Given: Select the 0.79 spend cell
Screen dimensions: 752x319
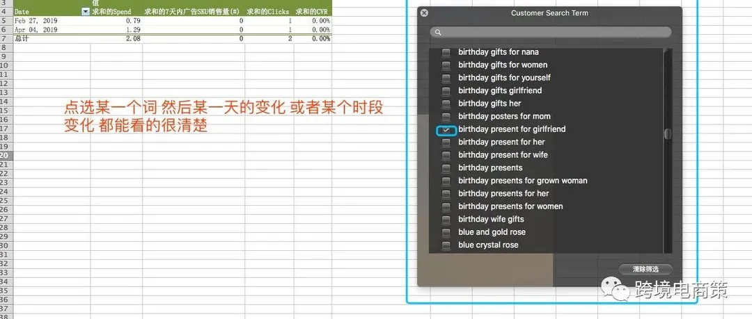Looking at the screenshot, I should [x=116, y=21].
